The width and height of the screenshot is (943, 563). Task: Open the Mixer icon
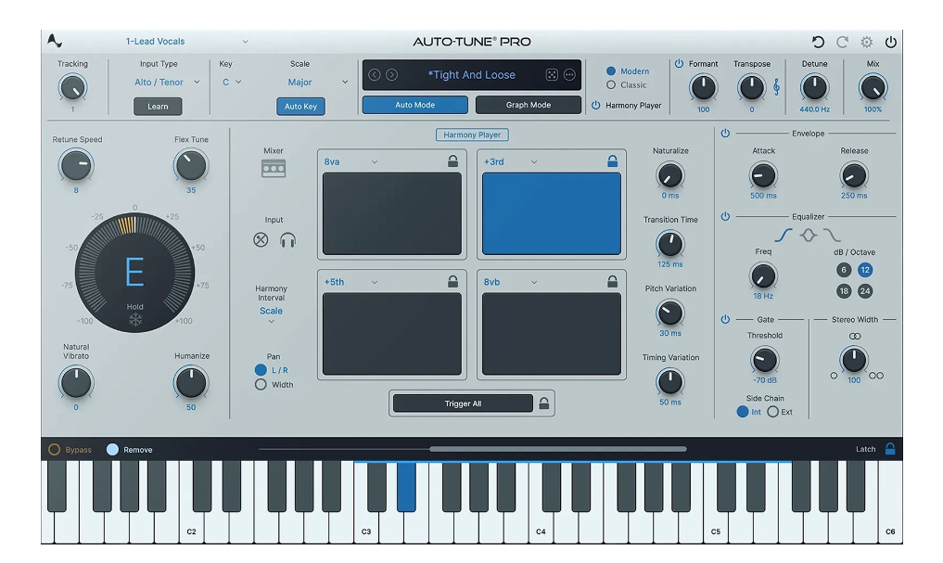point(274,169)
